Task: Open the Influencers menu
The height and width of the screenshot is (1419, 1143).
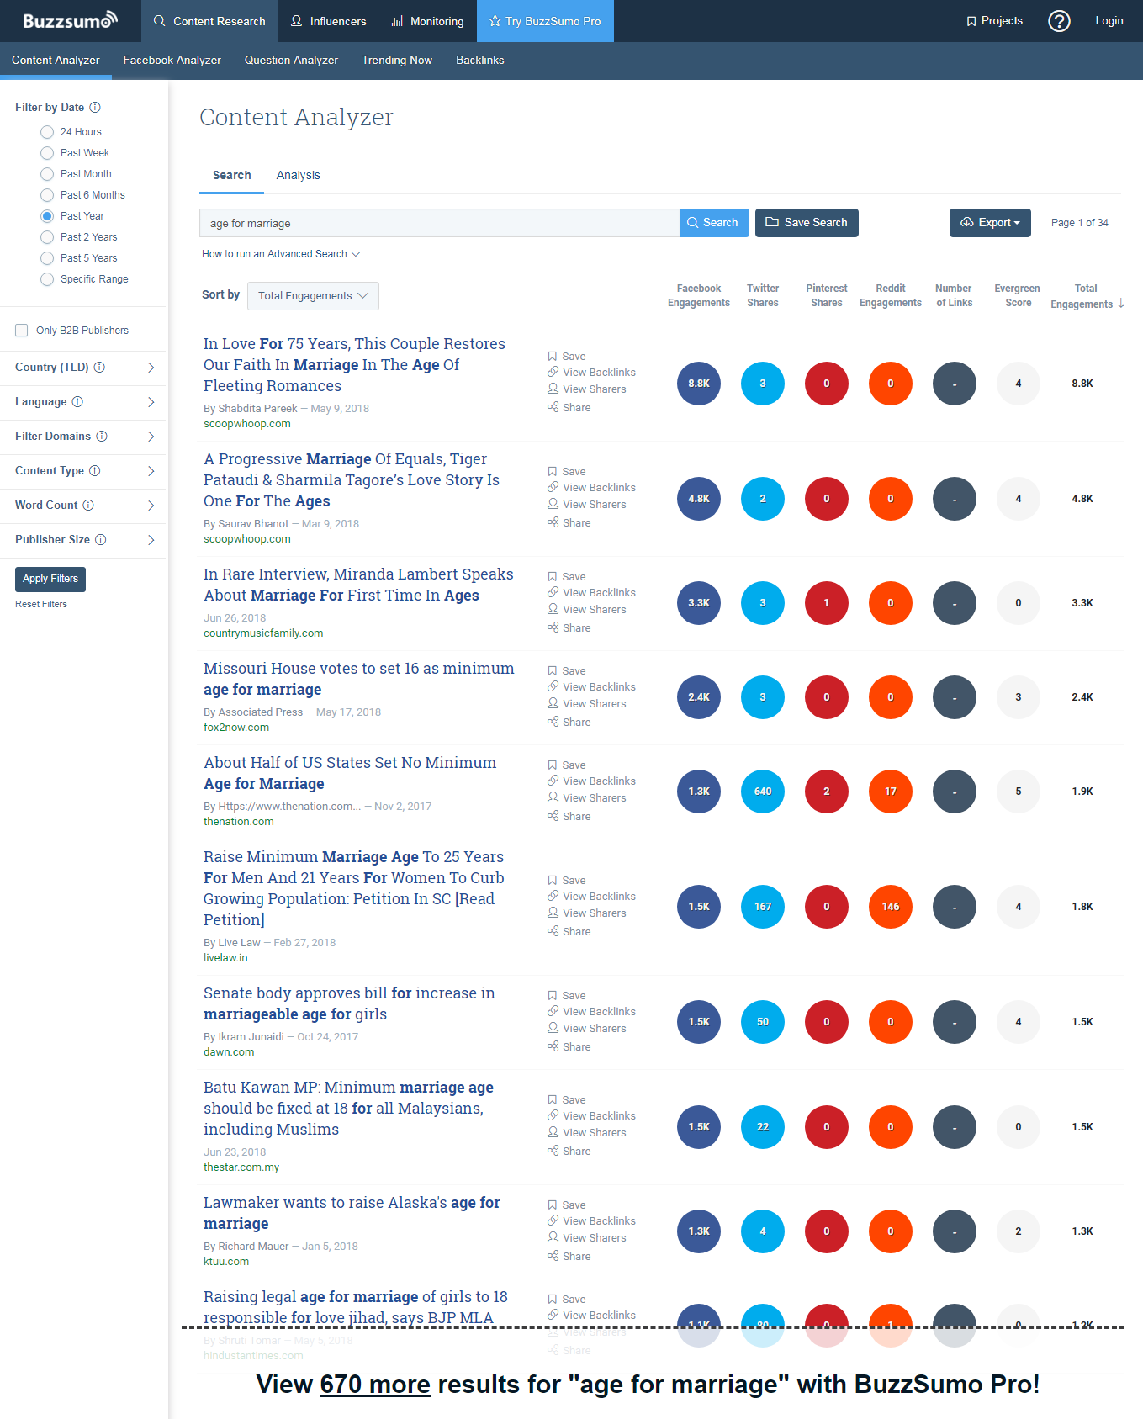Action: click(x=328, y=21)
